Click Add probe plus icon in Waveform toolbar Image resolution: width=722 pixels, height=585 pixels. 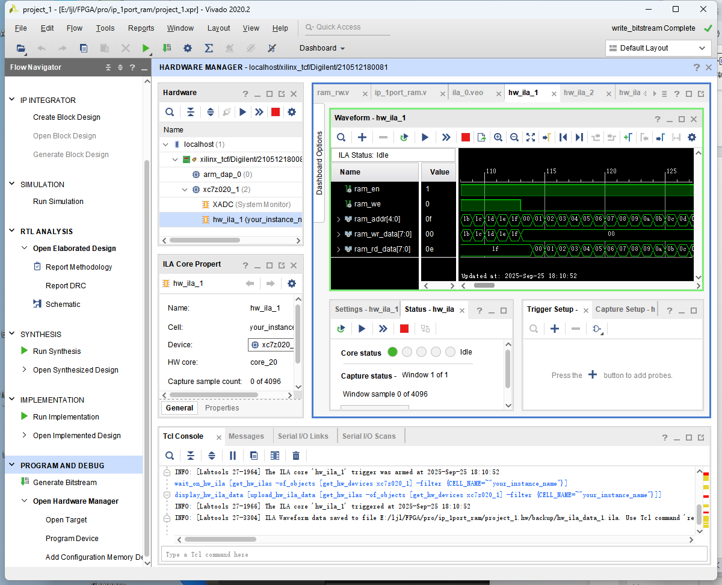point(362,137)
